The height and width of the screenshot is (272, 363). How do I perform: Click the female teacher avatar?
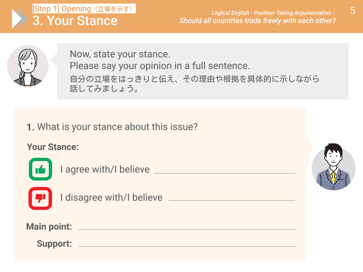click(x=28, y=66)
